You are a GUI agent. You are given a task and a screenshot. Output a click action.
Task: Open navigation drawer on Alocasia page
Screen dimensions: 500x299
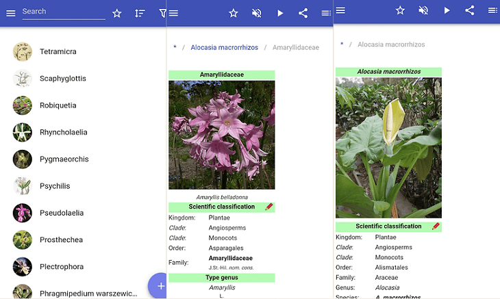[340, 10]
